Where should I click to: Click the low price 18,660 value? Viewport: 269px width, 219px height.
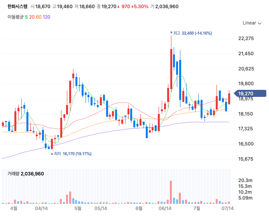point(87,7)
